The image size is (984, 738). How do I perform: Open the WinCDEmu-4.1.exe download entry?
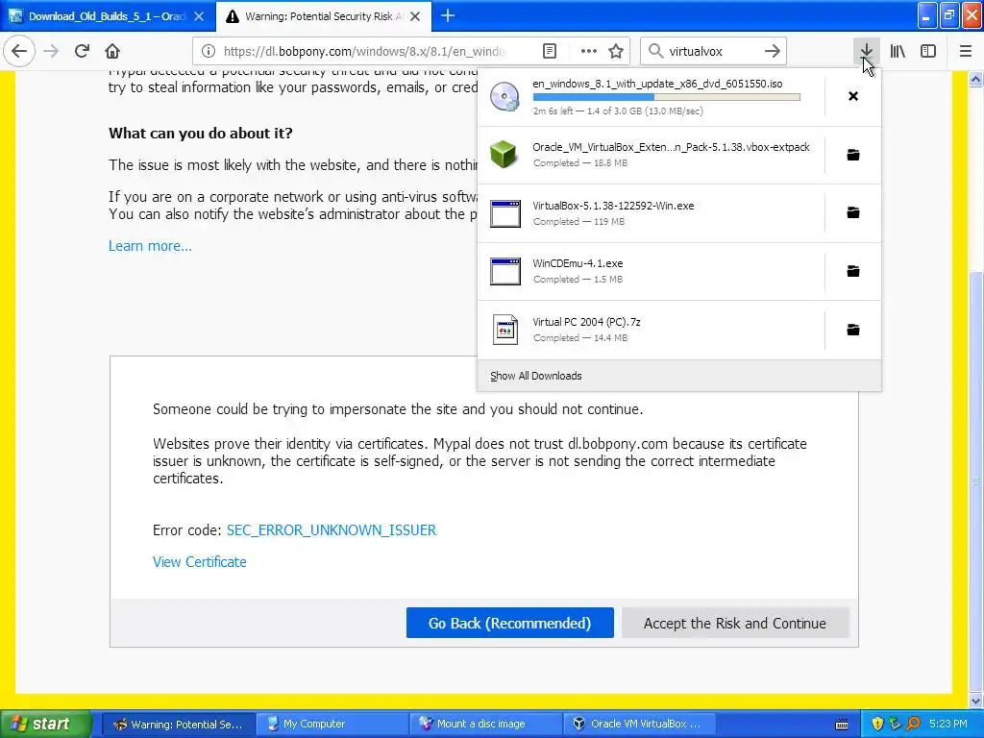tap(651, 271)
